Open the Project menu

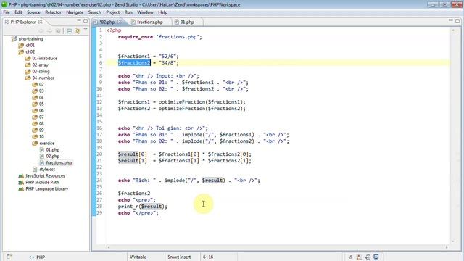point(113,12)
